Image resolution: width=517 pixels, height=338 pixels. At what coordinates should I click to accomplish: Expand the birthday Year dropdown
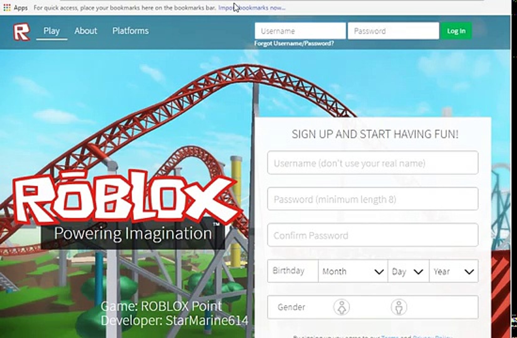(x=454, y=271)
